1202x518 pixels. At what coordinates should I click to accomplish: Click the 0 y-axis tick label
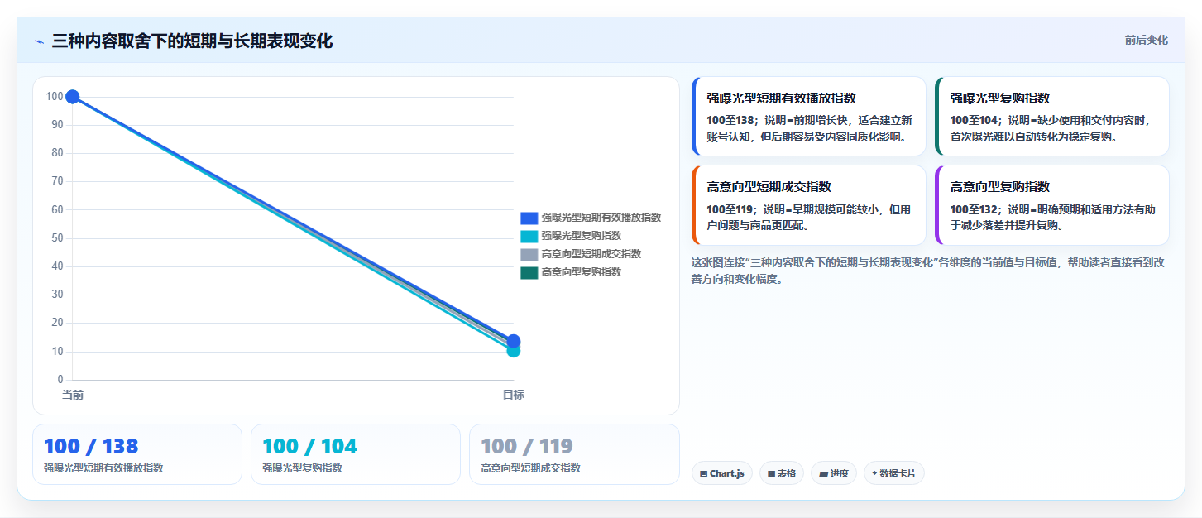tap(60, 380)
